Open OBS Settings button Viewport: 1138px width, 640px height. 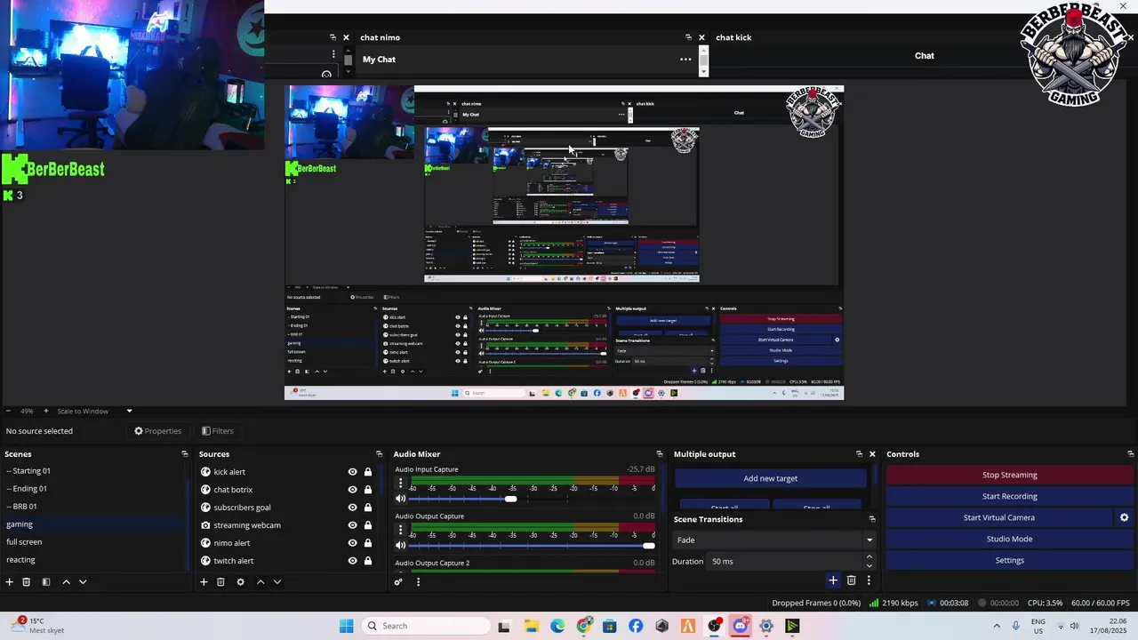point(1009,560)
